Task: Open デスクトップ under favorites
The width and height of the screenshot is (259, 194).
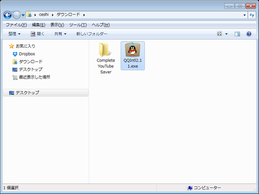Action: click(31, 70)
